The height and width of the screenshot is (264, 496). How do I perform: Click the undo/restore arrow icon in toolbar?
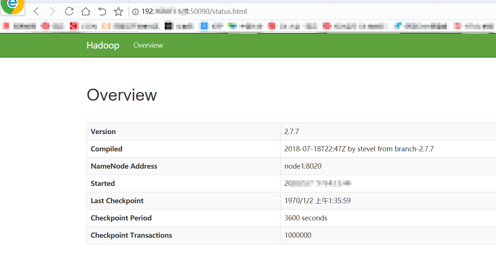click(x=102, y=12)
